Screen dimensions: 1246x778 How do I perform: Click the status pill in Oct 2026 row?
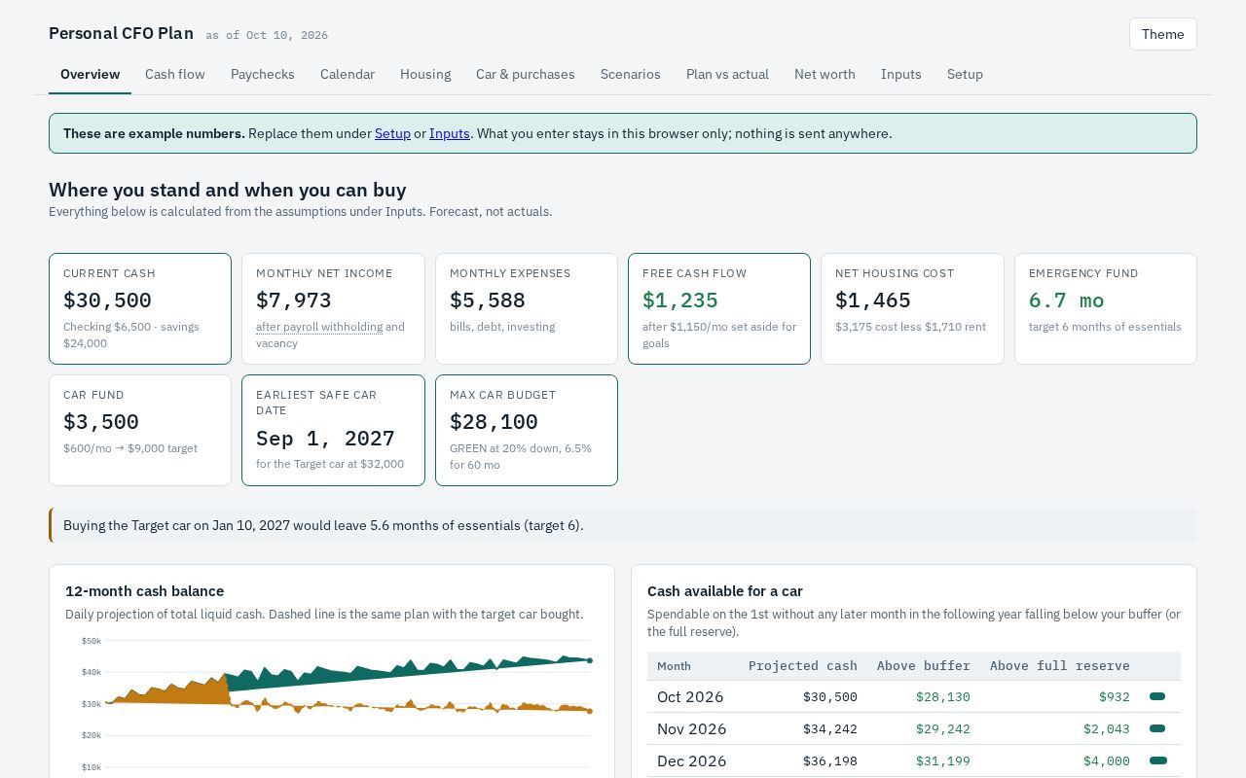(x=1157, y=696)
